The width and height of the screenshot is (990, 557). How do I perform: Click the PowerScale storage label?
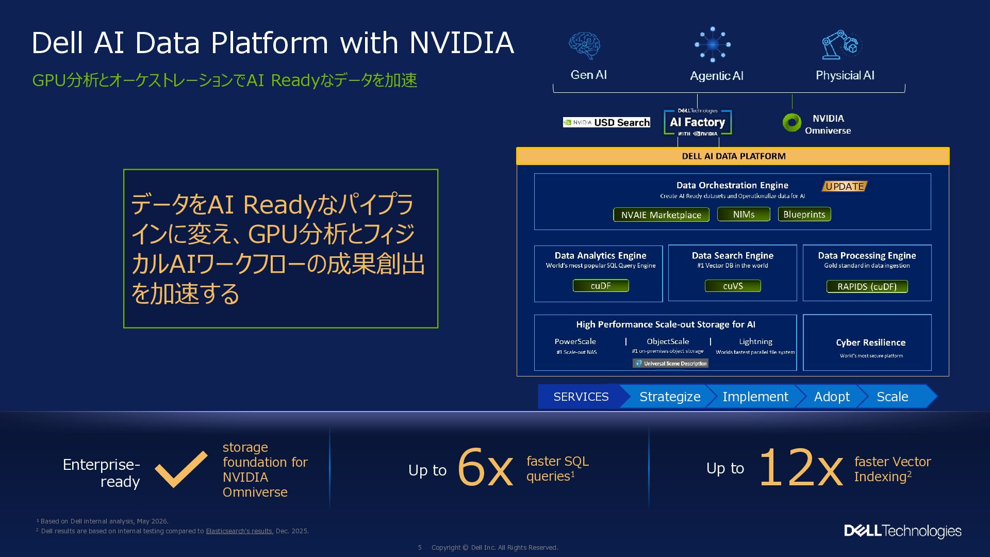575,341
